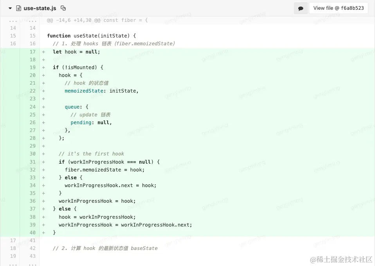Click the '} else {' on line 33
Viewport: 375px width, 266px height.
(70, 178)
